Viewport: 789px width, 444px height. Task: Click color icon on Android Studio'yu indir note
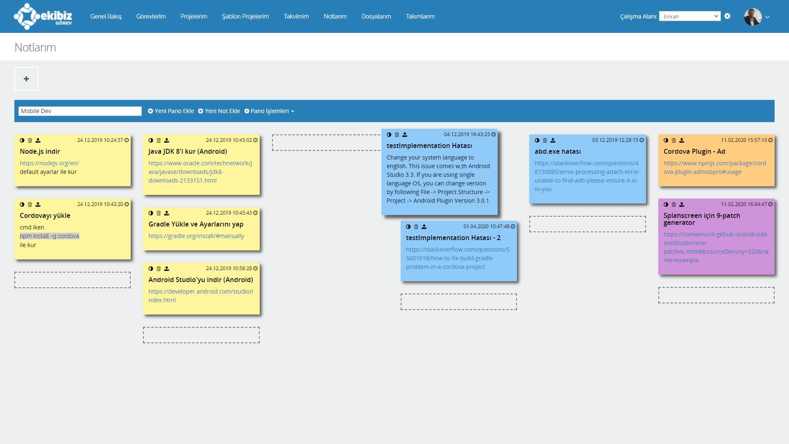click(x=151, y=268)
